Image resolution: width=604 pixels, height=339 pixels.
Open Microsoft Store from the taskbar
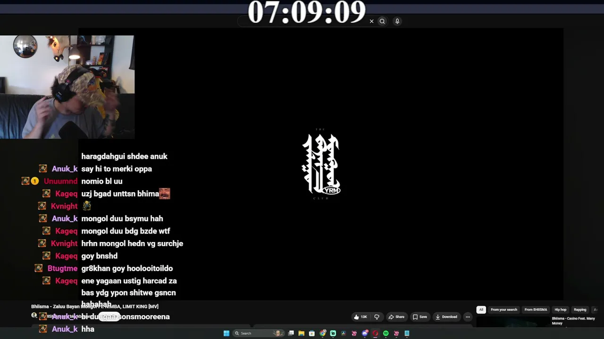312,333
